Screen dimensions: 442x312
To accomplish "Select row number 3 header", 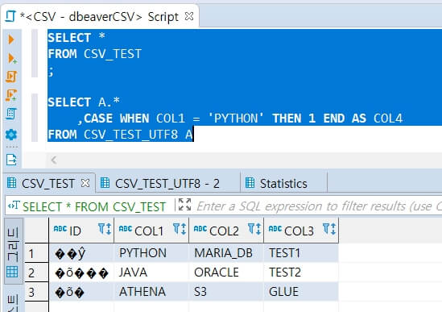I will click(x=37, y=292).
